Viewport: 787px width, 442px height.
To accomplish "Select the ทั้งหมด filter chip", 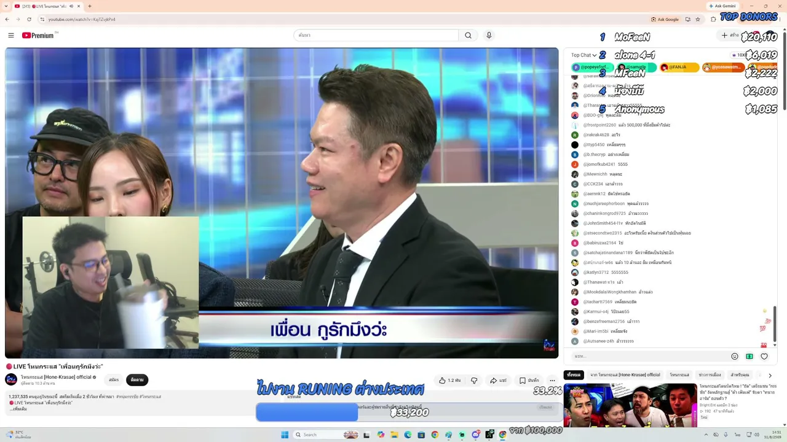I will (x=574, y=374).
